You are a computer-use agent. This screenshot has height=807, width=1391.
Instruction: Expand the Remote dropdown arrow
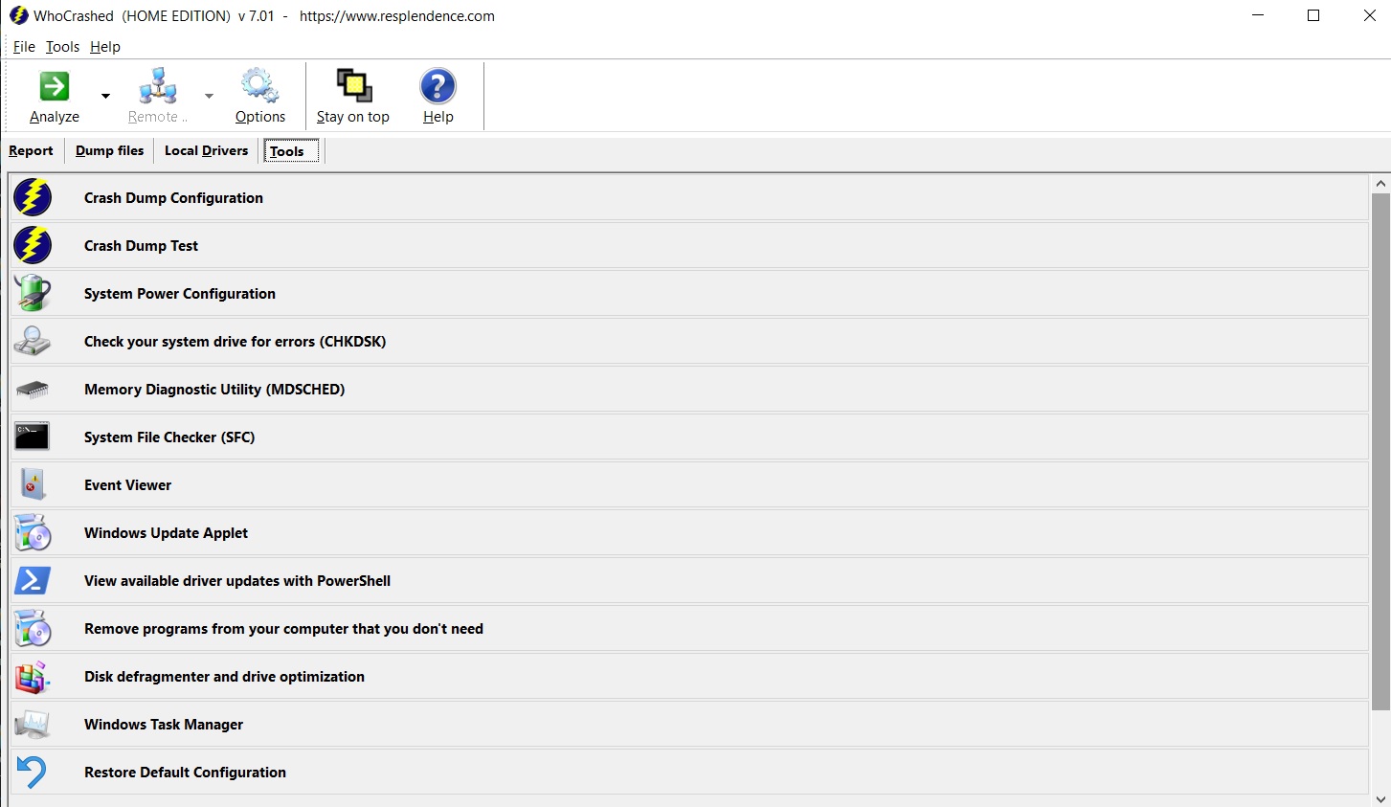click(209, 96)
